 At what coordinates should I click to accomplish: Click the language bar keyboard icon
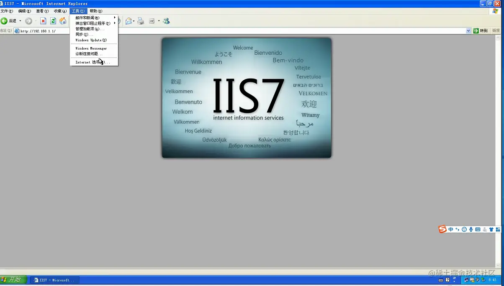pyautogui.click(x=441, y=280)
